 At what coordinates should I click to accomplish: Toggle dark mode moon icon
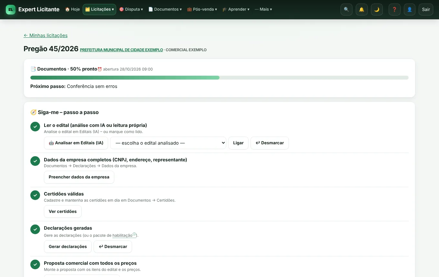377,10
